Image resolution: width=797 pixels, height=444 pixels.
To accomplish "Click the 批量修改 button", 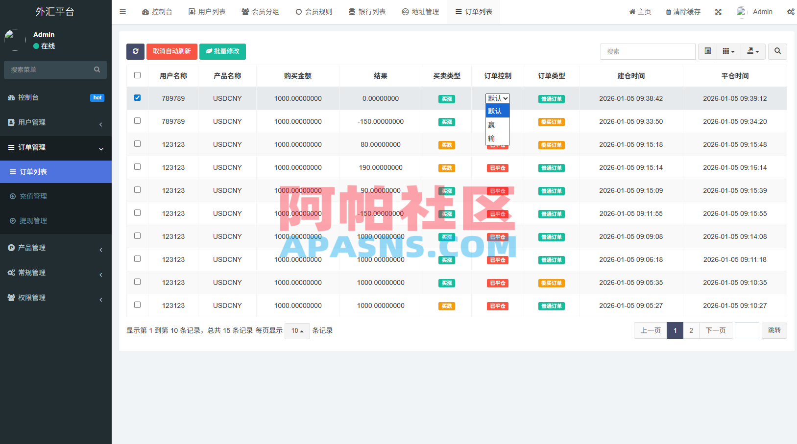I will point(222,51).
